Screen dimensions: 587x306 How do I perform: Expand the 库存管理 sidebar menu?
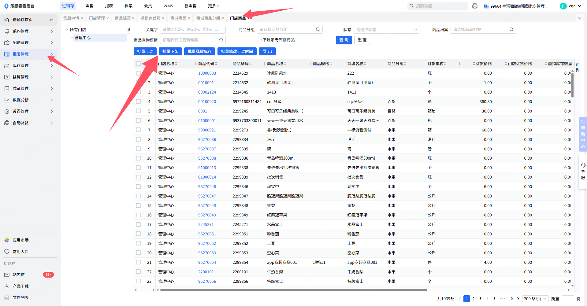29,66
